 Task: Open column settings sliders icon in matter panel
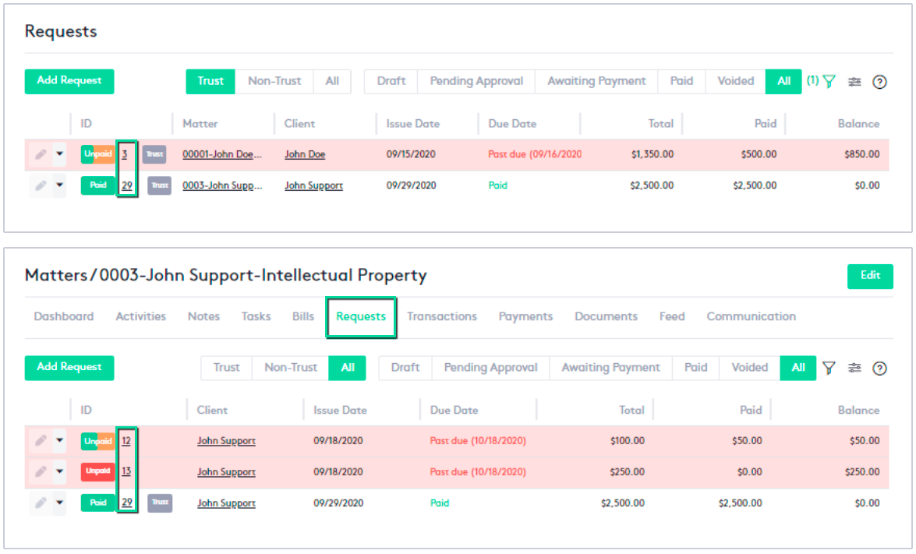(854, 368)
